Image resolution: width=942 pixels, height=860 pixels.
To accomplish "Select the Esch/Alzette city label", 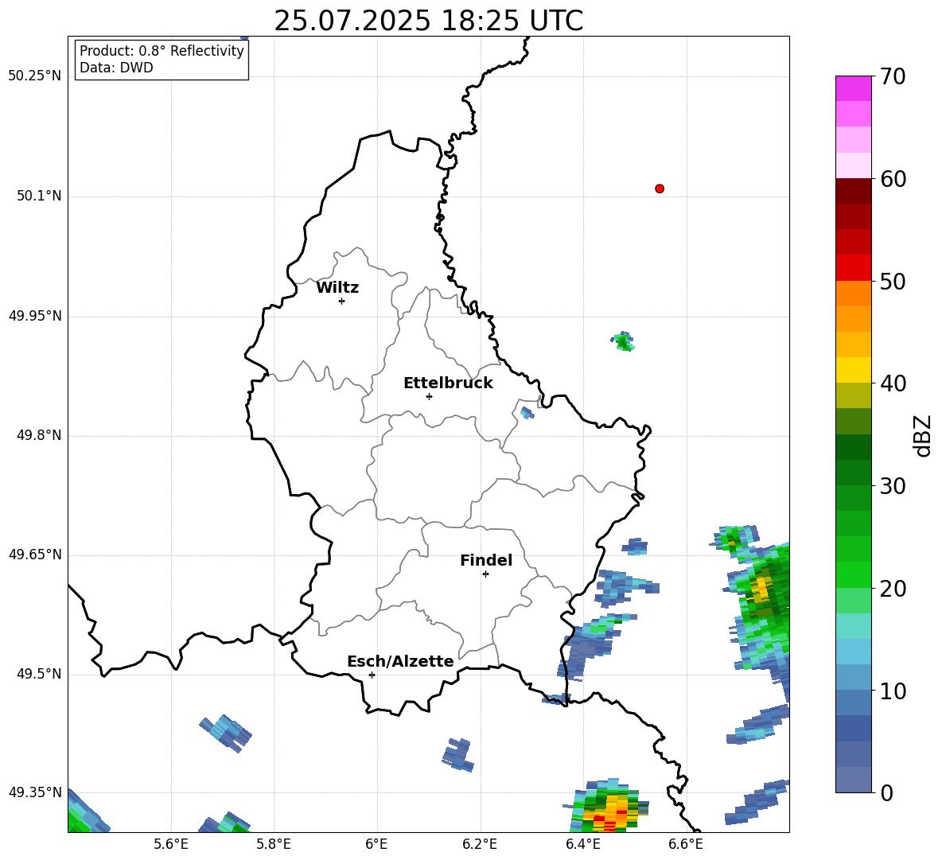I will coord(400,661).
